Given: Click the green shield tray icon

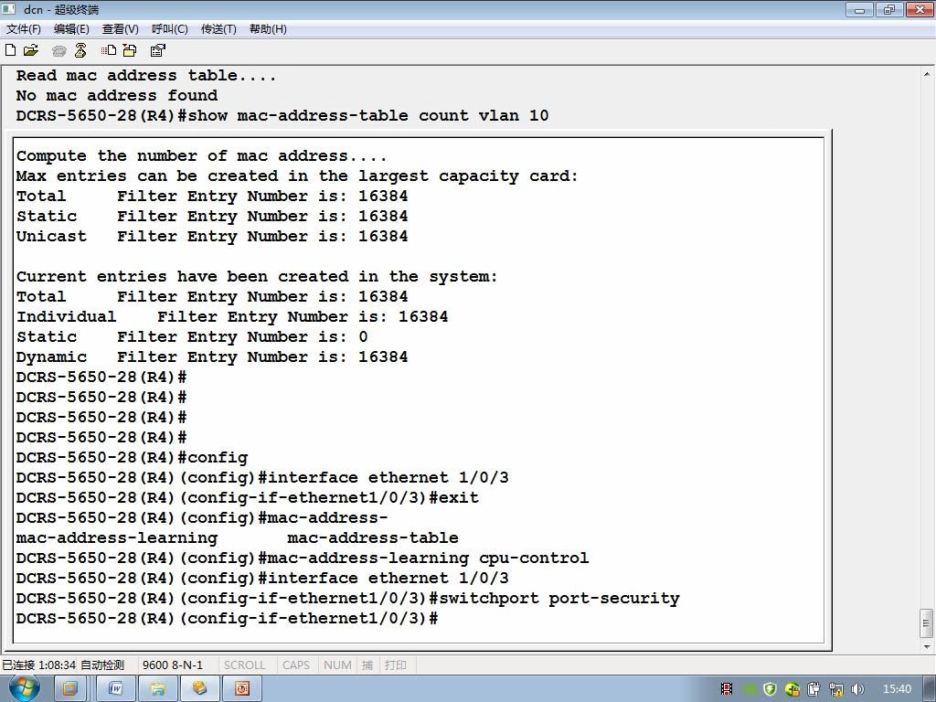Looking at the screenshot, I should pyautogui.click(x=770, y=689).
